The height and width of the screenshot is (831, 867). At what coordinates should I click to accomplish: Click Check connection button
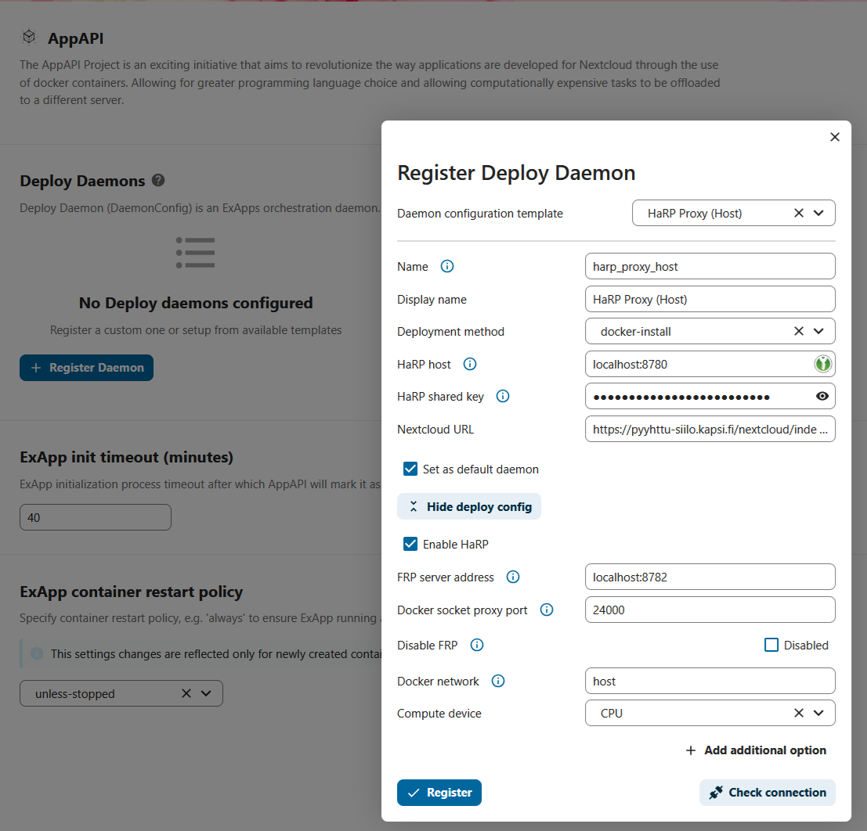767,793
